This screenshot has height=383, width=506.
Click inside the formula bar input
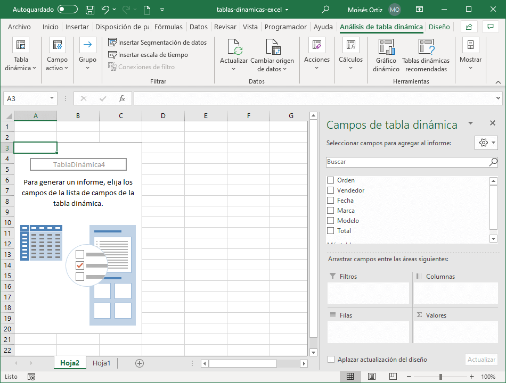pyautogui.click(x=314, y=98)
